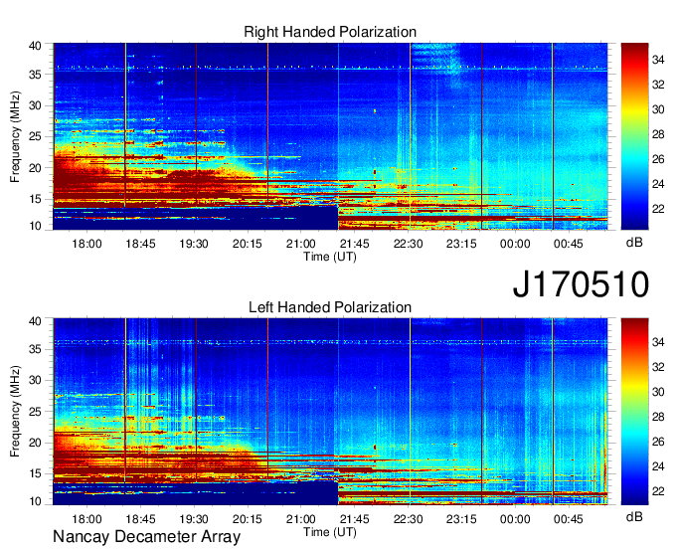Screen dimensions: 676x549
Task: Select the J170510 observation label
Action: [581, 284]
